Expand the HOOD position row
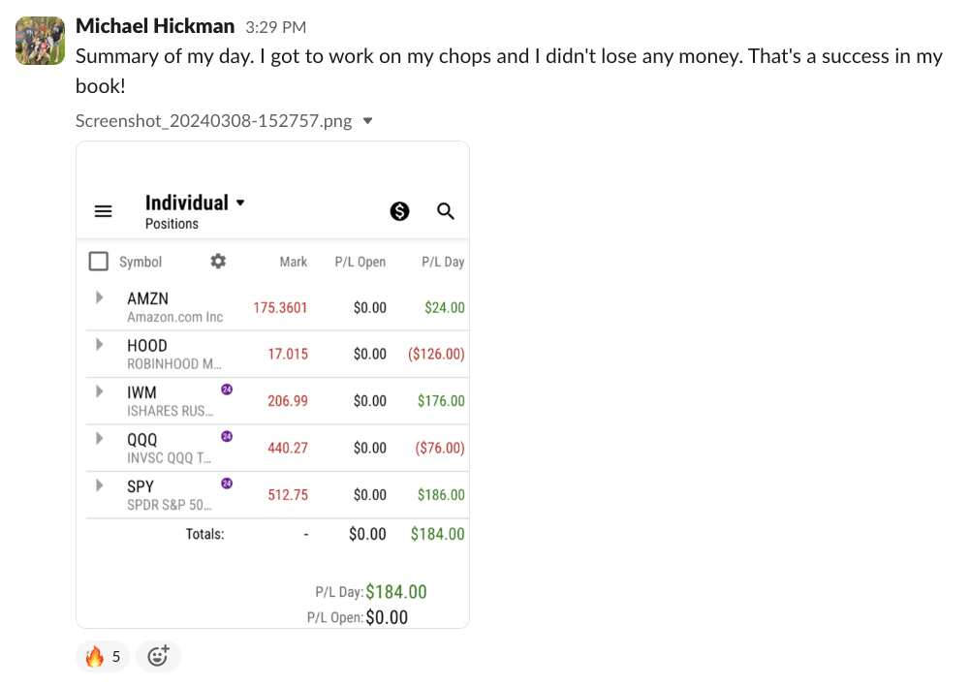This screenshot has width=971, height=686. (x=99, y=344)
